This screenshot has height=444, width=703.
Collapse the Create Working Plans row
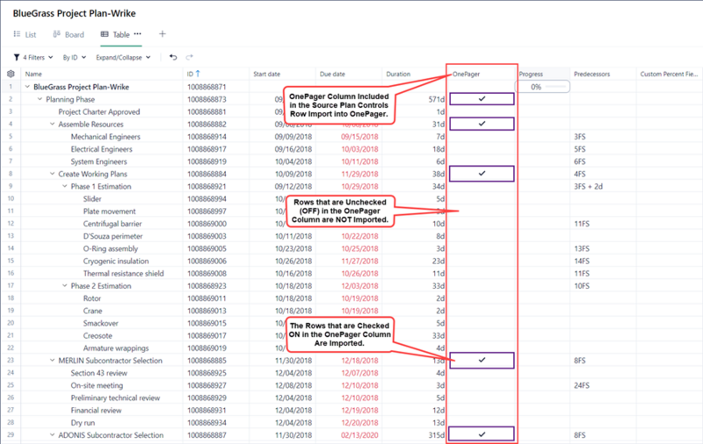pos(53,174)
